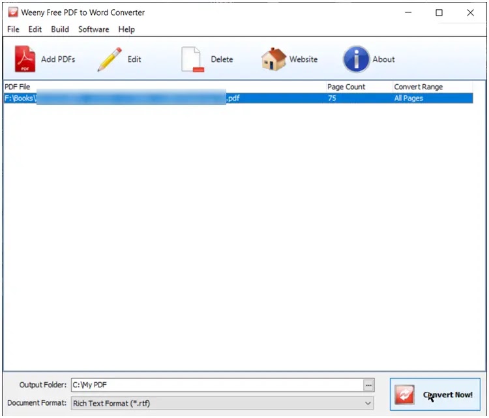
Task: Select the Edit pencil icon
Action: tap(110, 59)
